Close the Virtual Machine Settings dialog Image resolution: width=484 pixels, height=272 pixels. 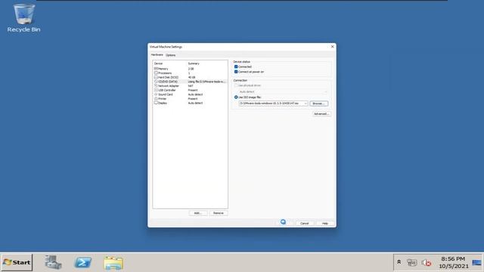click(333, 47)
